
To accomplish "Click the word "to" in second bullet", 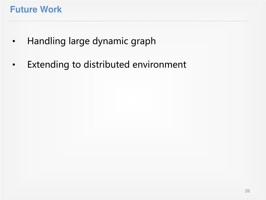I will (x=76, y=65).
